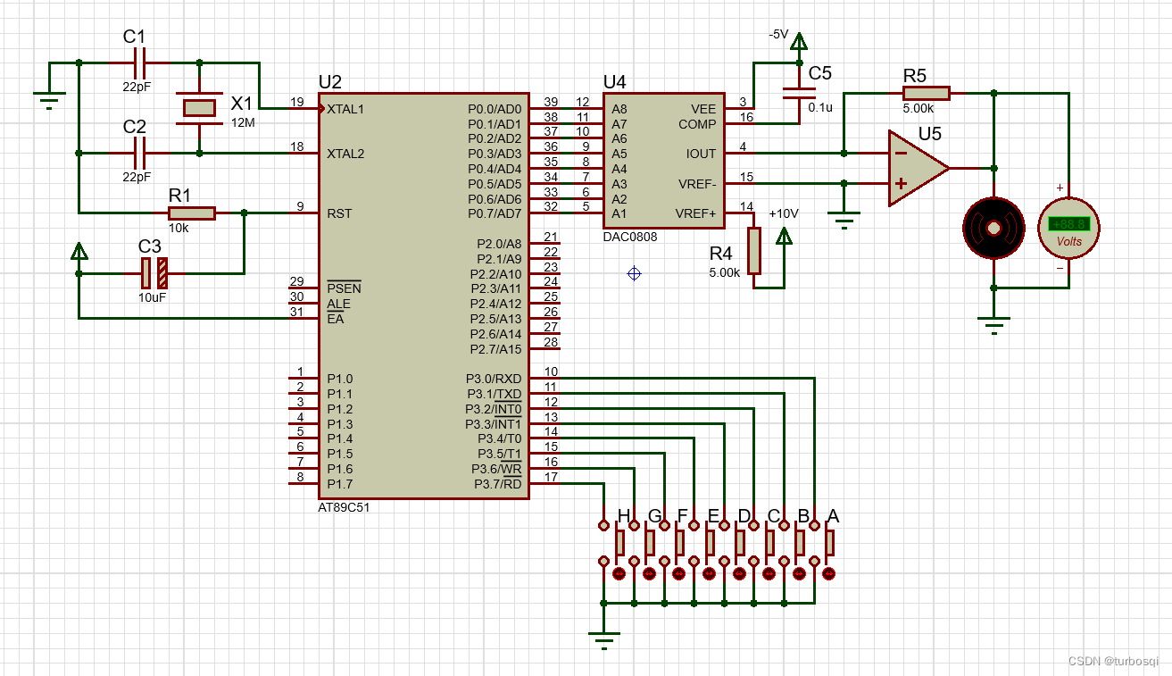Click the 22pF value under C1
Viewport: 1172px width, 676px height.
137,88
